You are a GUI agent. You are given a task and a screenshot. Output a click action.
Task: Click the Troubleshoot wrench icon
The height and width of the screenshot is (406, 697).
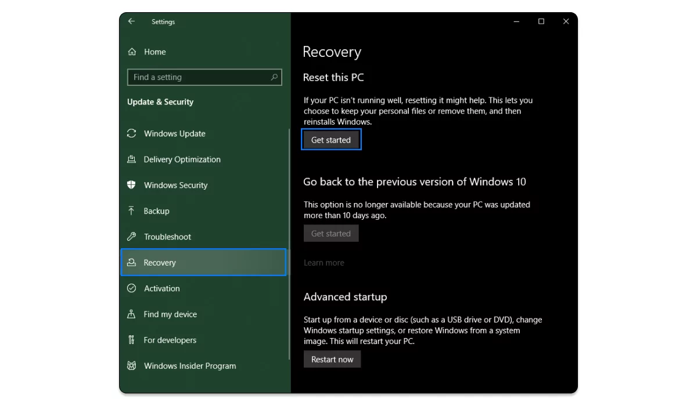(132, 237)
